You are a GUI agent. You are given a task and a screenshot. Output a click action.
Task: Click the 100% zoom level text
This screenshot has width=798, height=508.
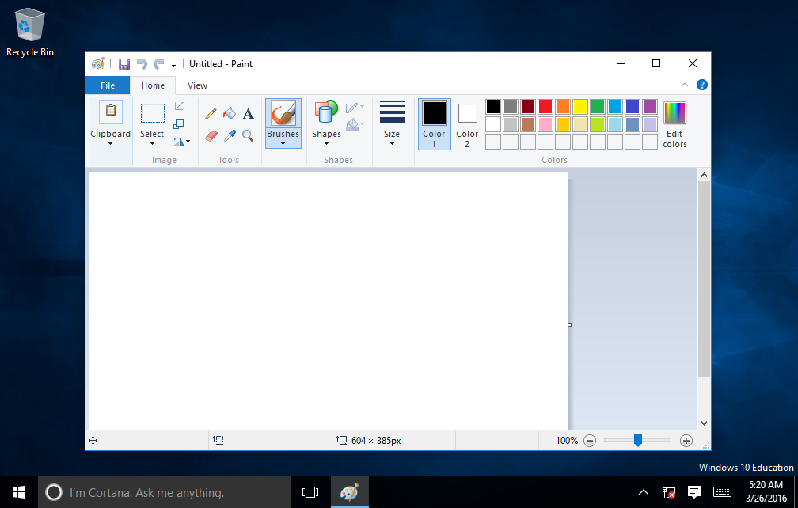point(567,441)
